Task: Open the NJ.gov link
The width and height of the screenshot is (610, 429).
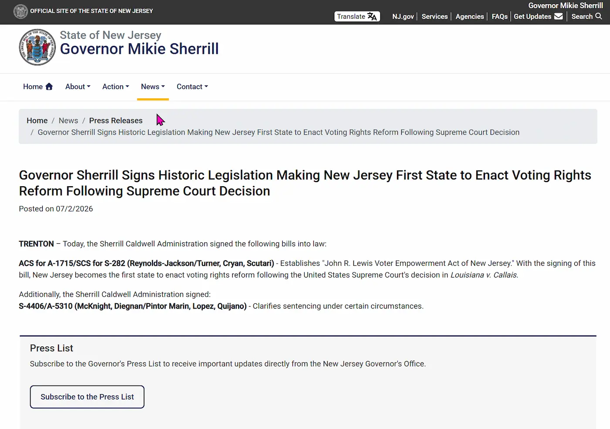Action: pyautogui.click(x=403, y=17)
